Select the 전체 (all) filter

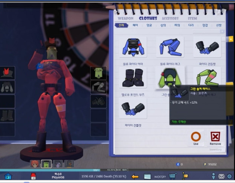(121, 25)
